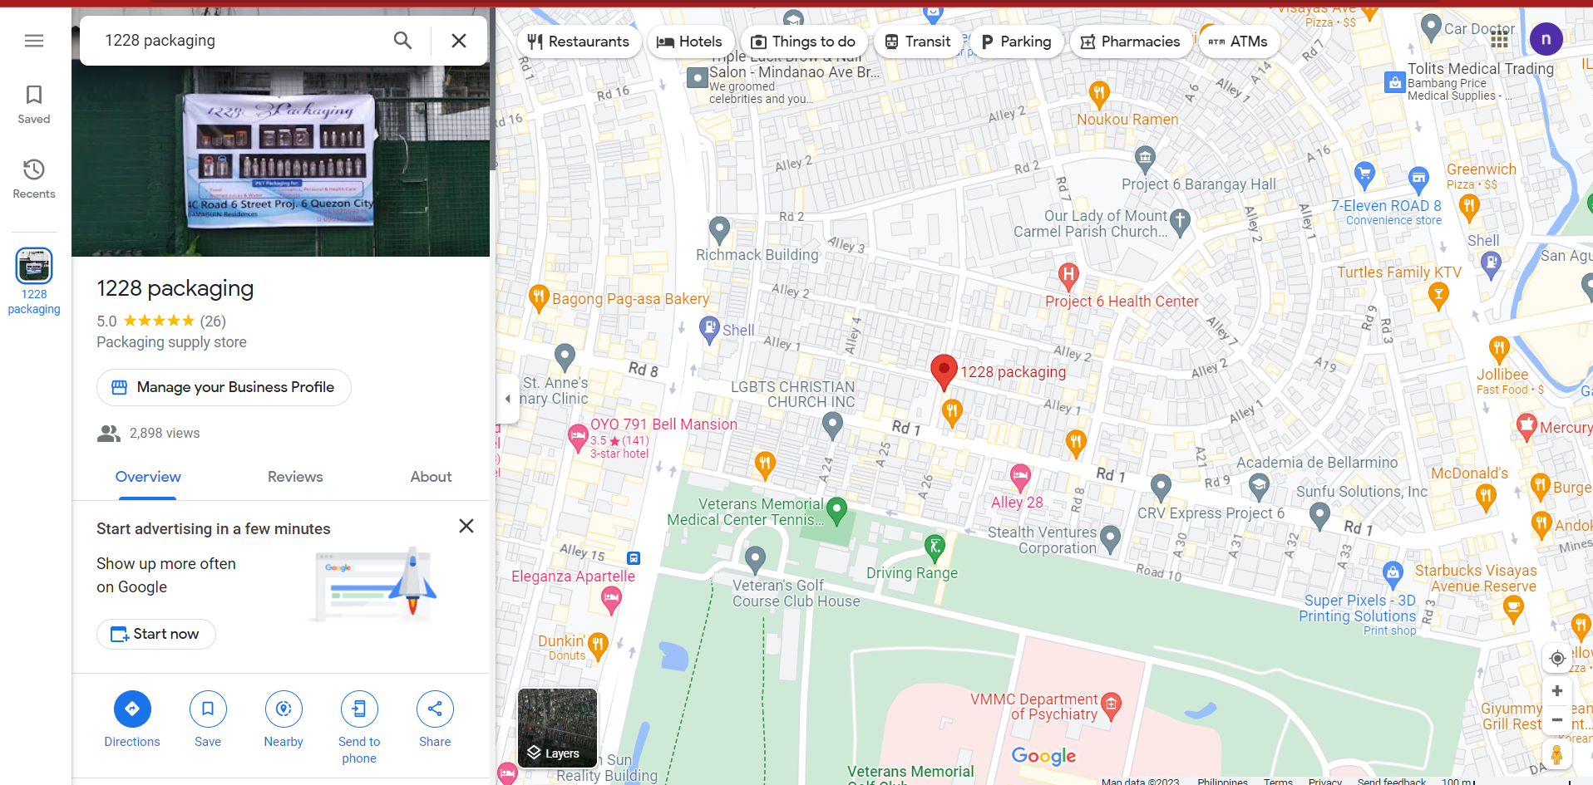The image size is (1593, 785).
Task: Open Saved places
Action: tap(34, 105)
